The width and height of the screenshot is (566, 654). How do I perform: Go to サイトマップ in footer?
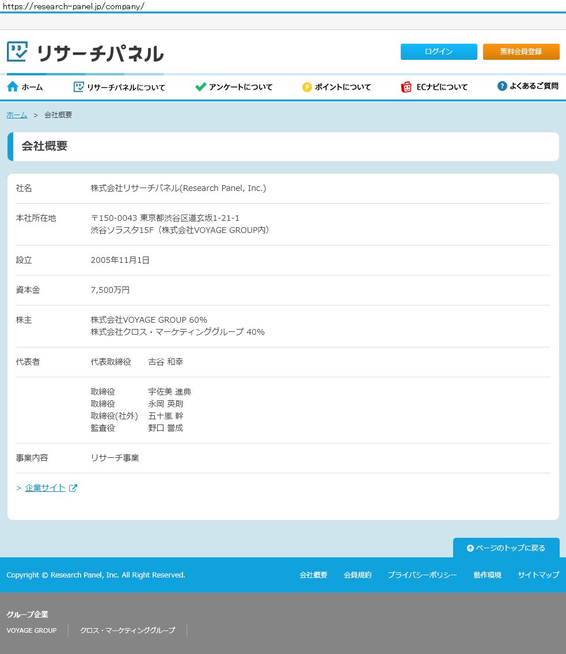pyautogui.click(x=538, y=575)
